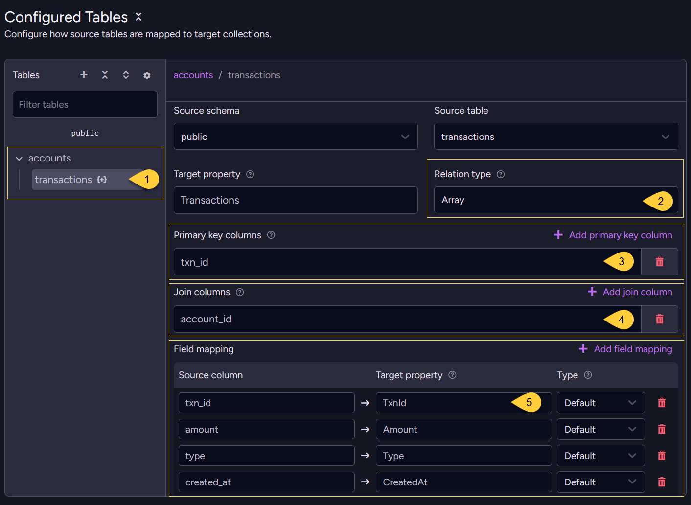Viewport: 691px width, 505px height.
Task: Edit the txn_id primary key field
Action: pyautogui.click(x=407, y=262)
